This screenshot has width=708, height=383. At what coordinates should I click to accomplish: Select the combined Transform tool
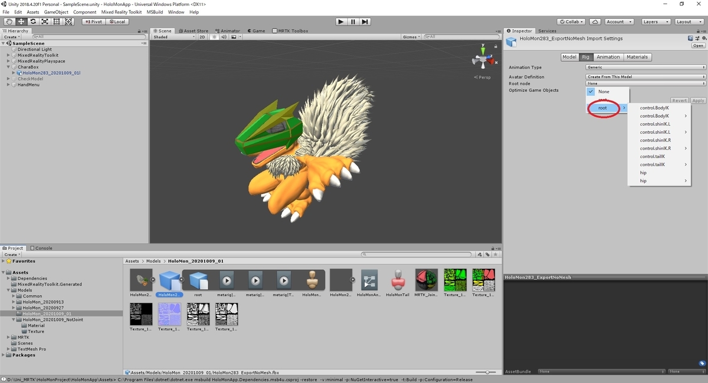coord(68,21)
